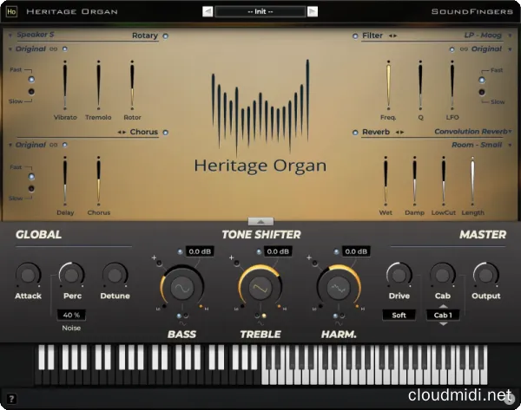The image size is (521, 410).
Task: Click the Harm. waveform center button
Action: point(339,288)
